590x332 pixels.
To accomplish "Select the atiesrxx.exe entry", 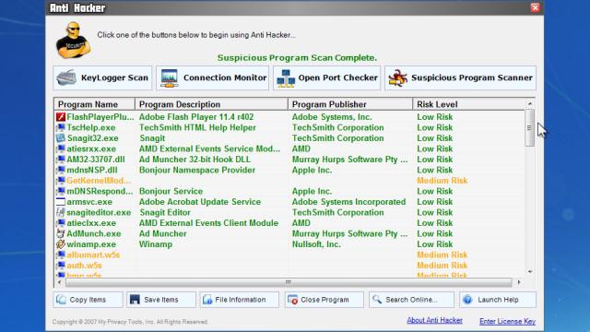I will point(91,148).
